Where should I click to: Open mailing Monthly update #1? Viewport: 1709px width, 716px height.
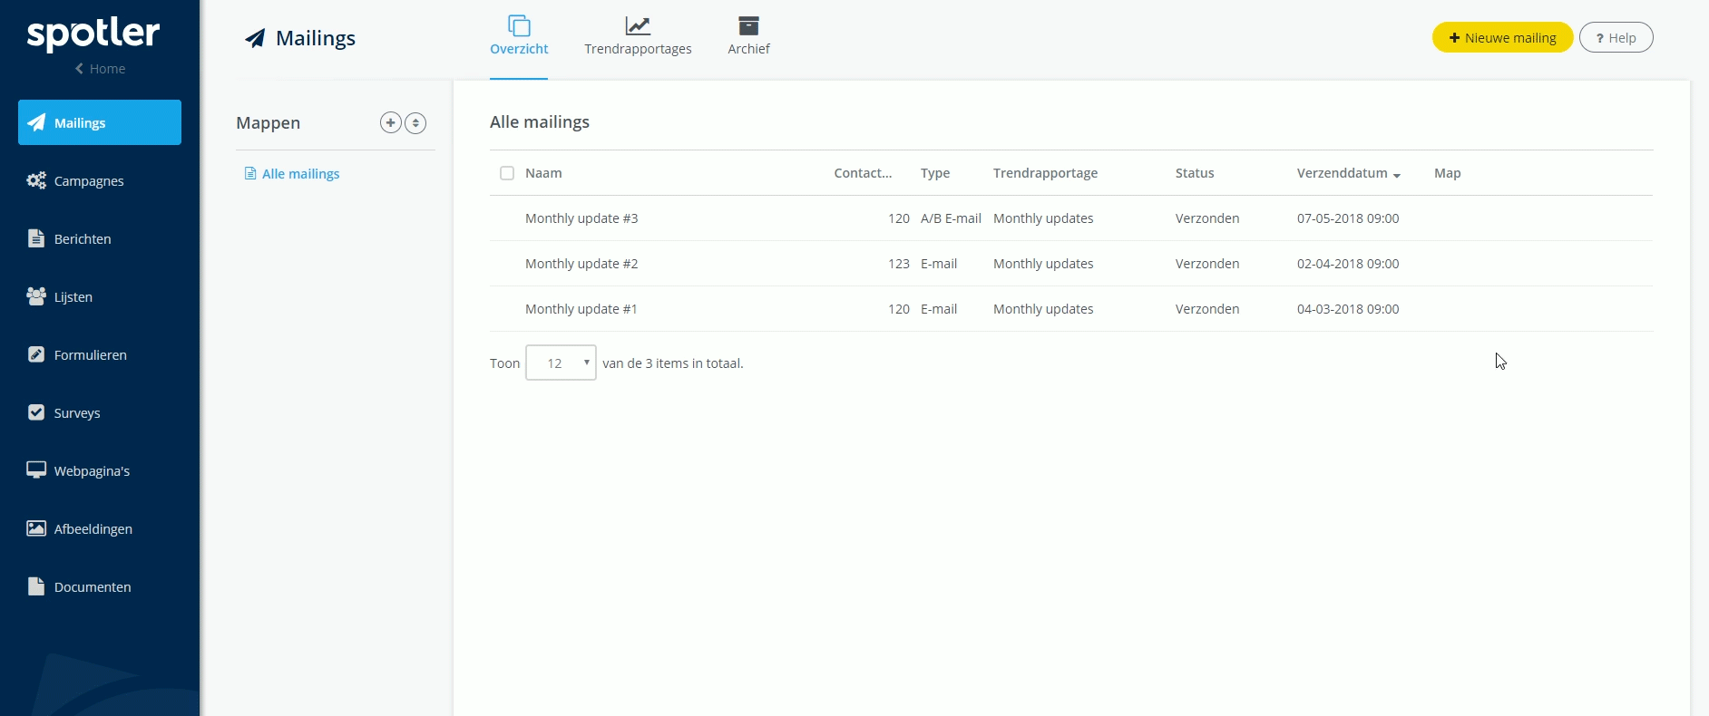click(581, 309)
